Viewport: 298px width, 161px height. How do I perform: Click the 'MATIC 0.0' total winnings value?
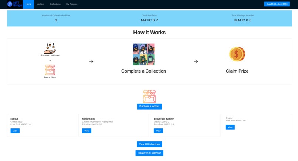click(243, 20)
